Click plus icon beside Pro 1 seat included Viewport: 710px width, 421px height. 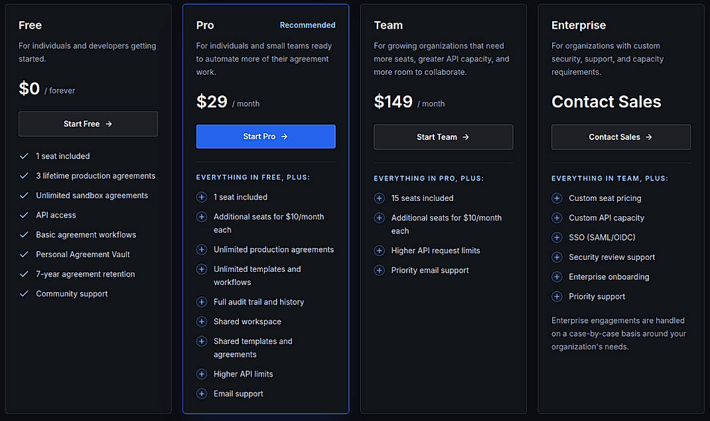202,197
